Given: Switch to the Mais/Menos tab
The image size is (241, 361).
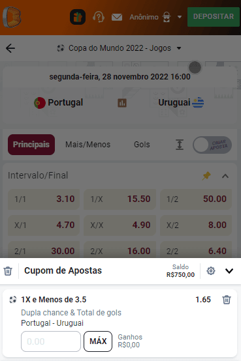Looking at the screenshot, I should (88, 145).
